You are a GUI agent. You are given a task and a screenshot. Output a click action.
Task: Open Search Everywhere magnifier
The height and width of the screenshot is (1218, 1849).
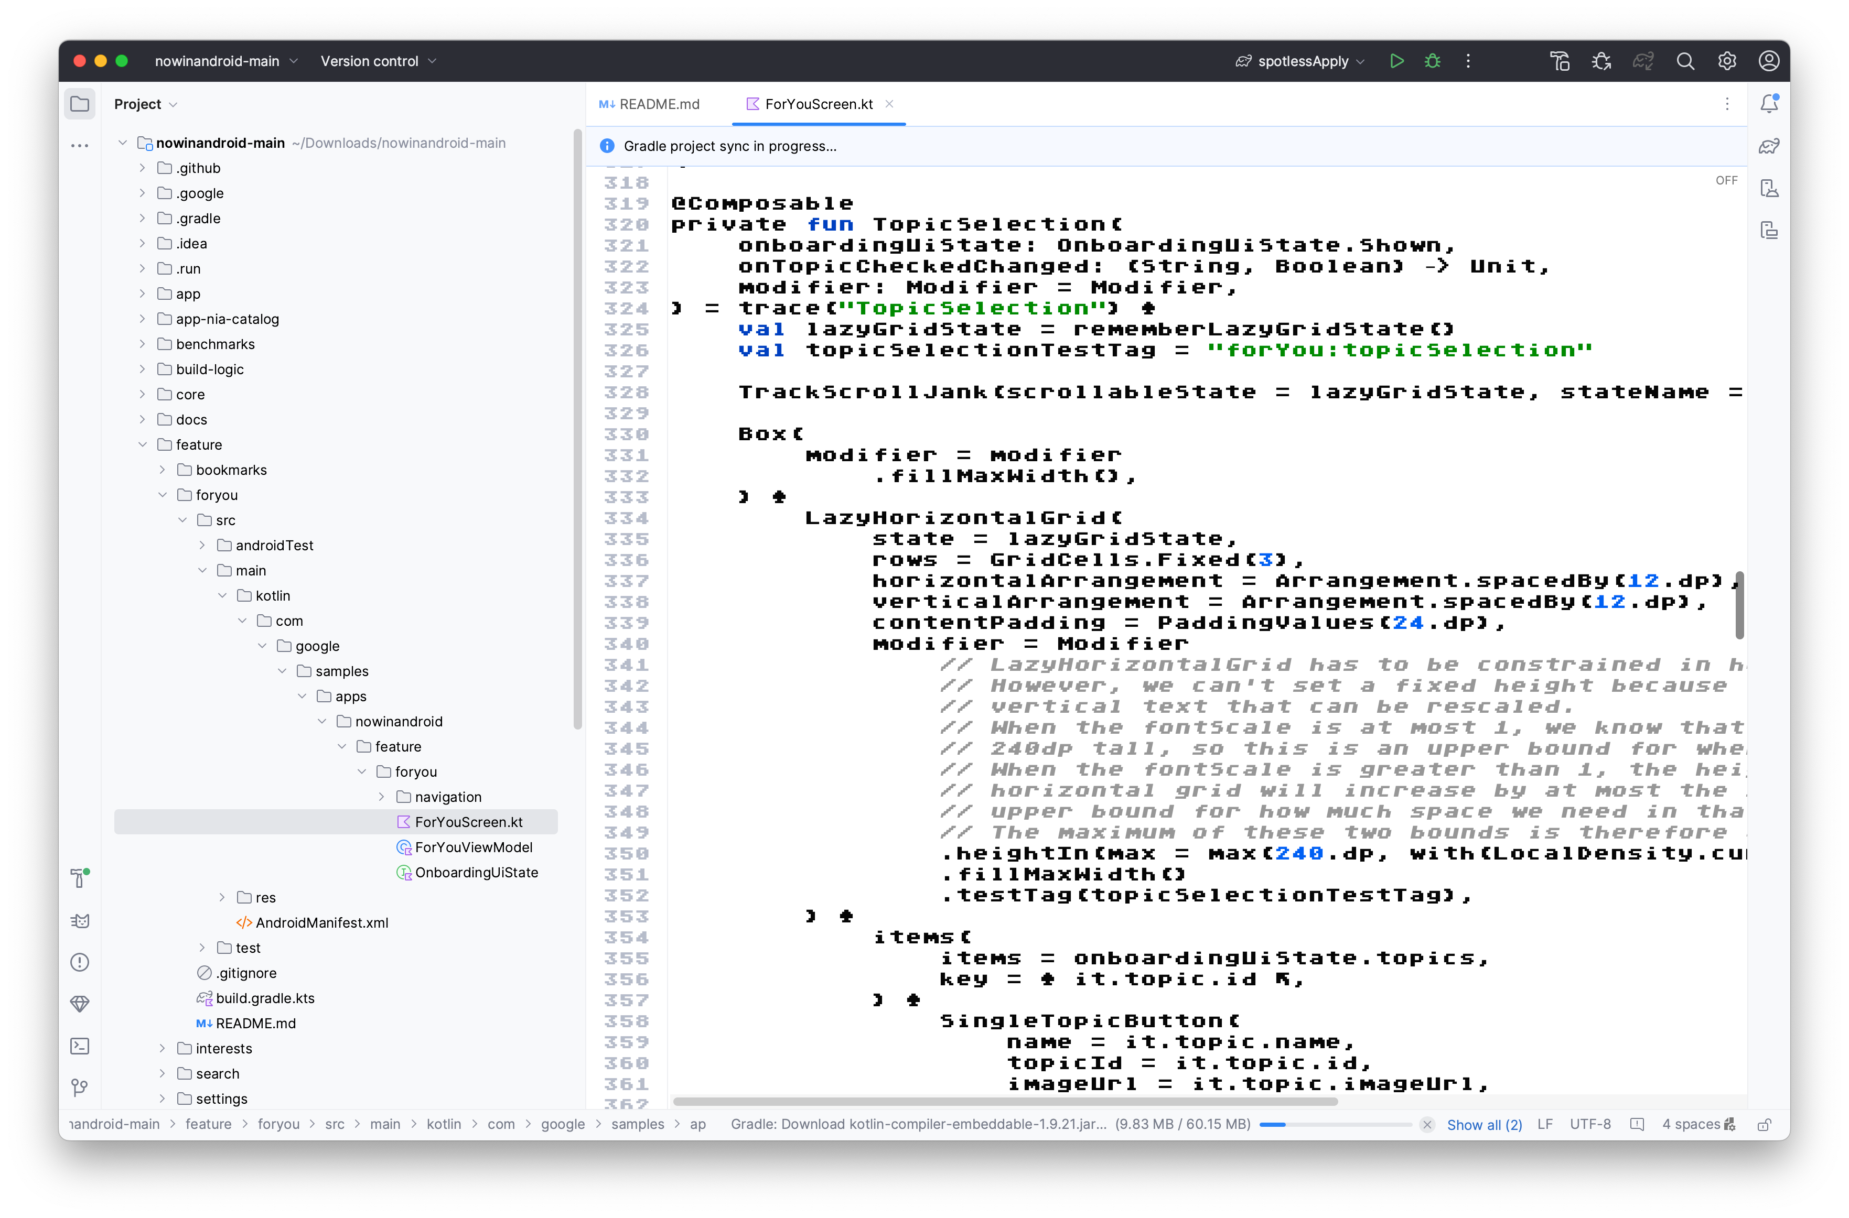click(x=1685, y=61)
